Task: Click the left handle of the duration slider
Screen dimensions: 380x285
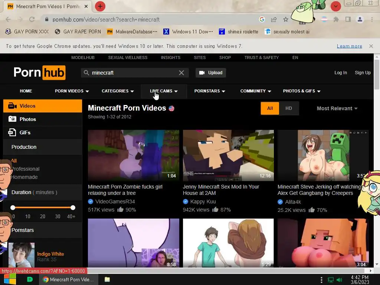Action: click(13, 207)
